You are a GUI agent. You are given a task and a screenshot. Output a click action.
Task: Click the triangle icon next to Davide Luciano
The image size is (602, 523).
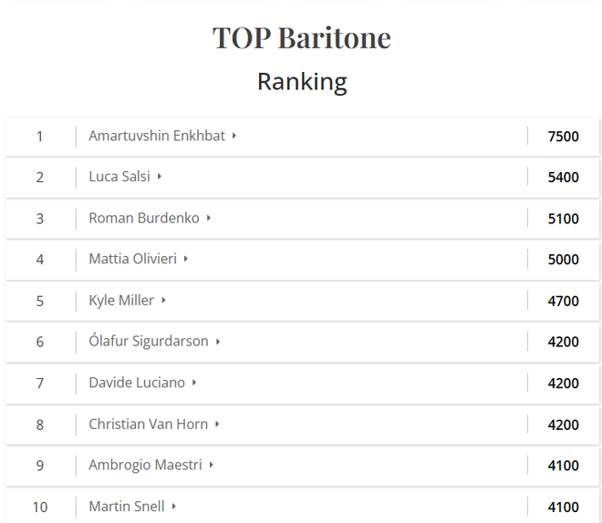[194, 383]
